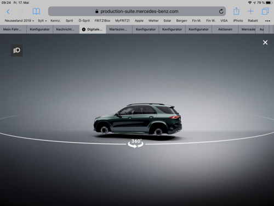Open the FRITZ!Box bookmark

click(102, 21)
